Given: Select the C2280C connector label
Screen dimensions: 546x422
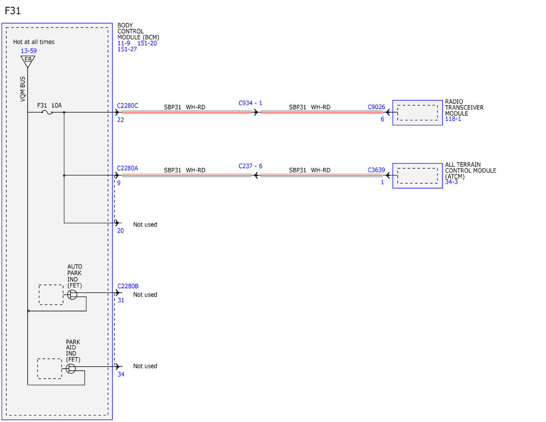Looking at the screenshot, I should 127,106.
